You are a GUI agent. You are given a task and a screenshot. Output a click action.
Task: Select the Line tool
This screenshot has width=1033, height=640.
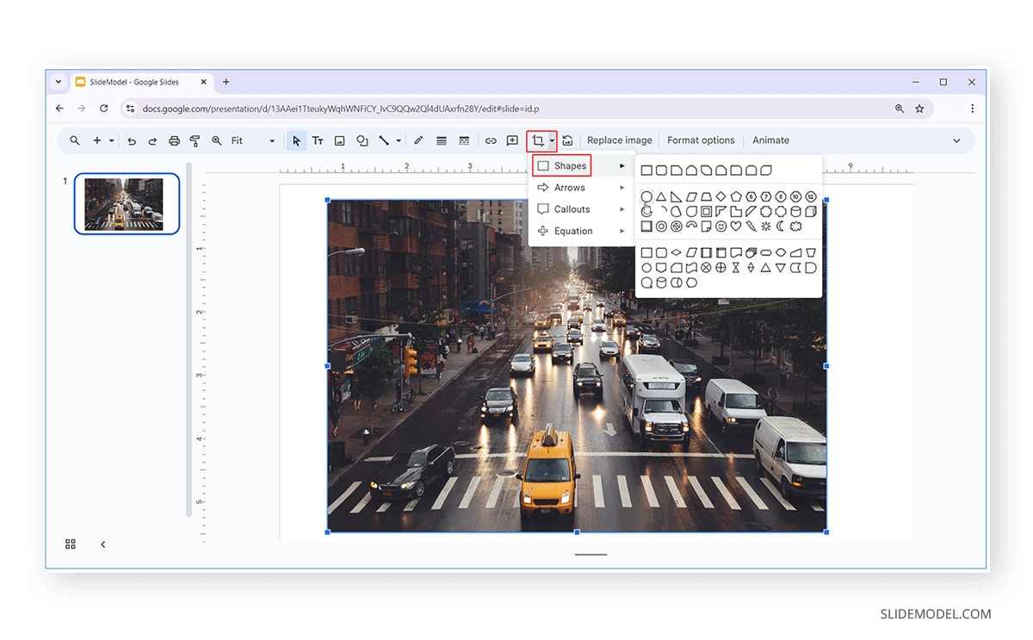(384, 140)
